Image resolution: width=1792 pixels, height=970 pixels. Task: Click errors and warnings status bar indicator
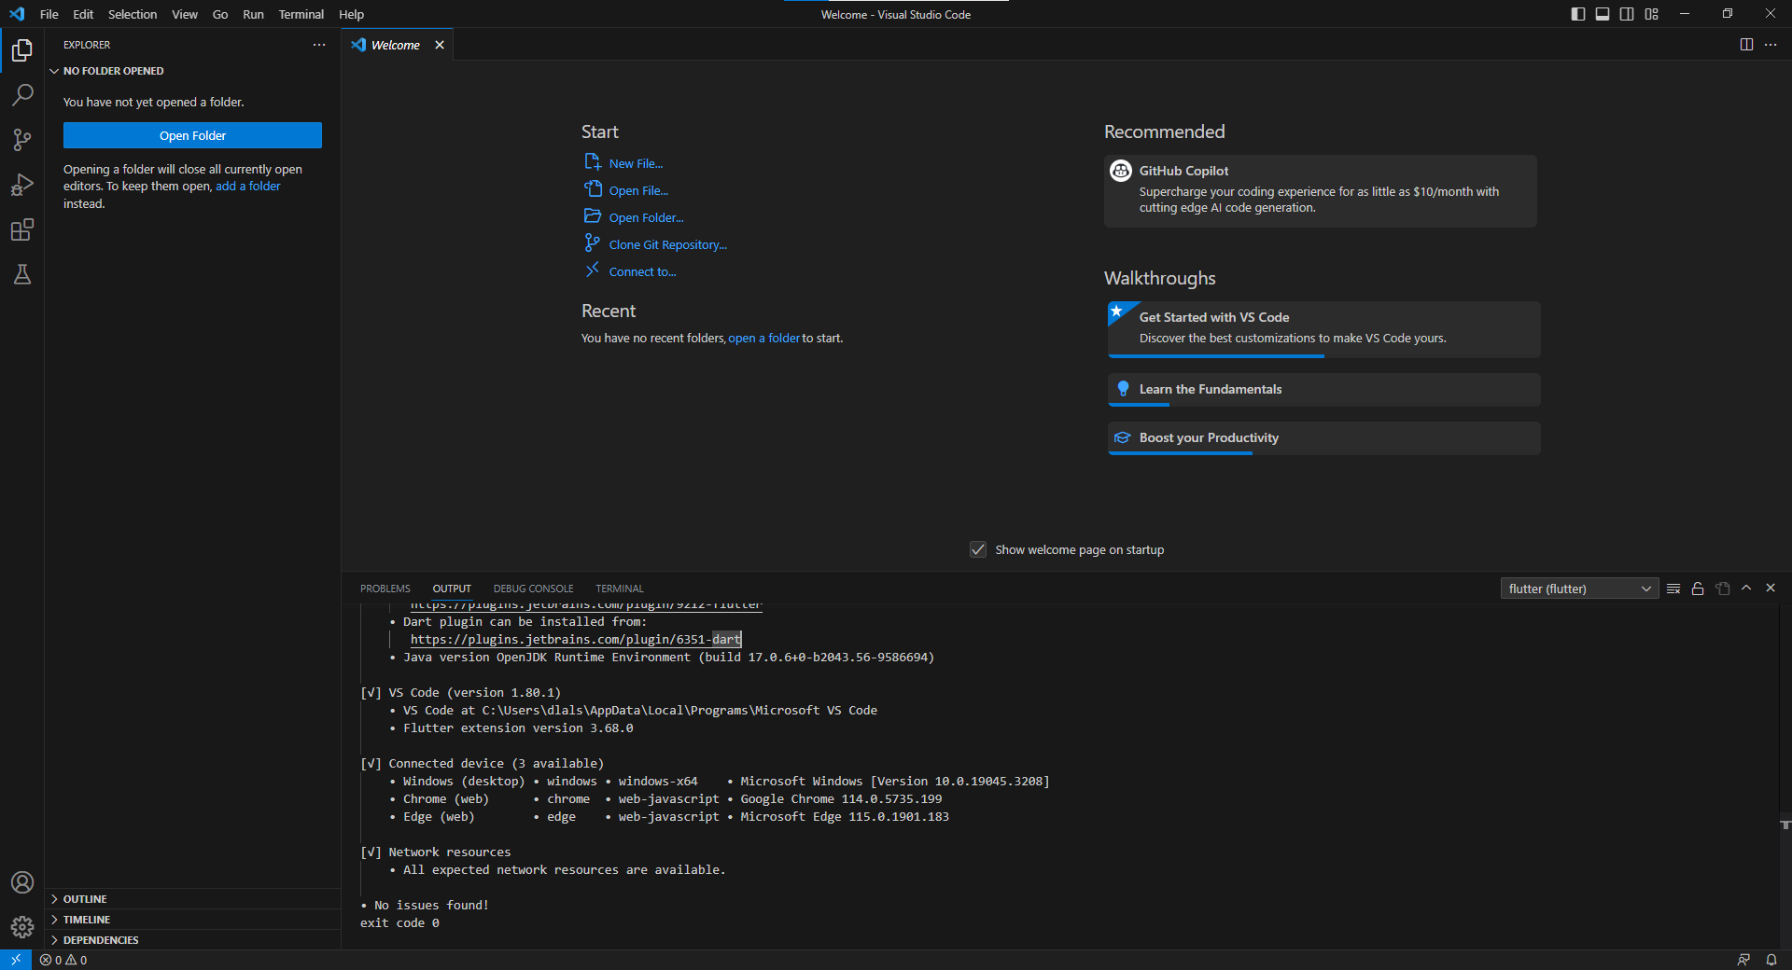point(63,960)
